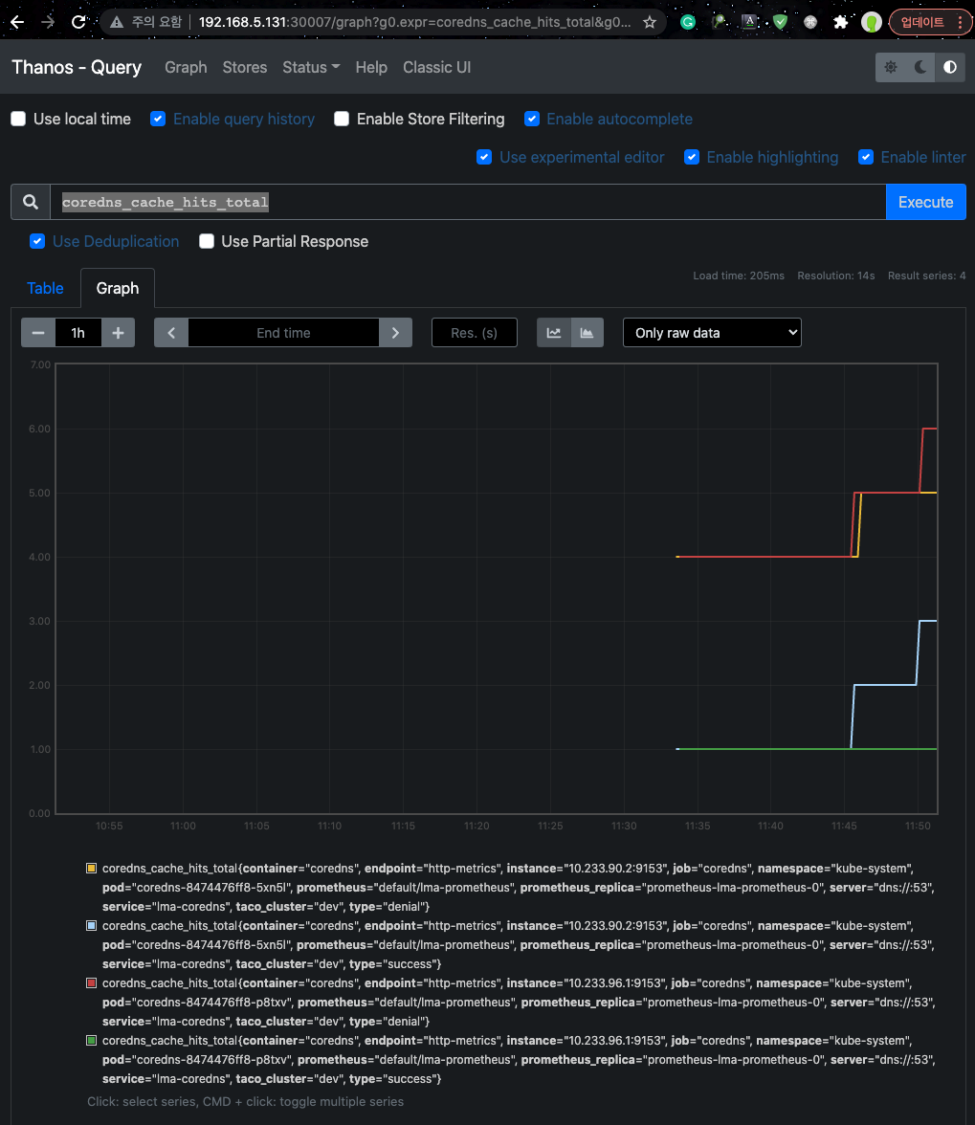Switch to stacked area chart icon

coord(587,333)
